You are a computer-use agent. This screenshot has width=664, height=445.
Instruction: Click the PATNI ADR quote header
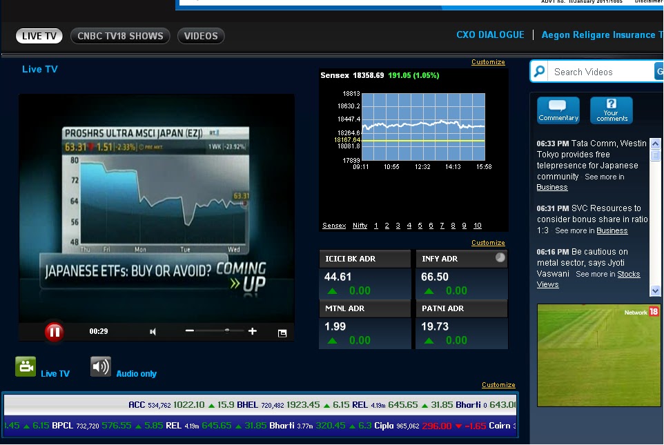click(461, 308)
